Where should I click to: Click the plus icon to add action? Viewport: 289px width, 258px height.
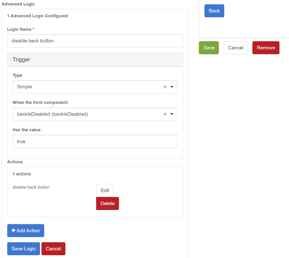[x=13, y=231]
